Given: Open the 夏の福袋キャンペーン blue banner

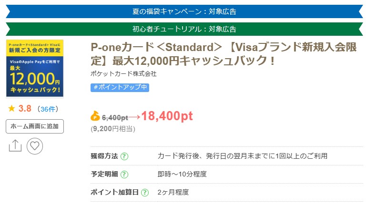Looking at the screenshot, I should click(x=184, y=11).
